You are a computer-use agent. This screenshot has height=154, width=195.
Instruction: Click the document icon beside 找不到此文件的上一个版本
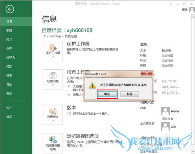point(69,114)
